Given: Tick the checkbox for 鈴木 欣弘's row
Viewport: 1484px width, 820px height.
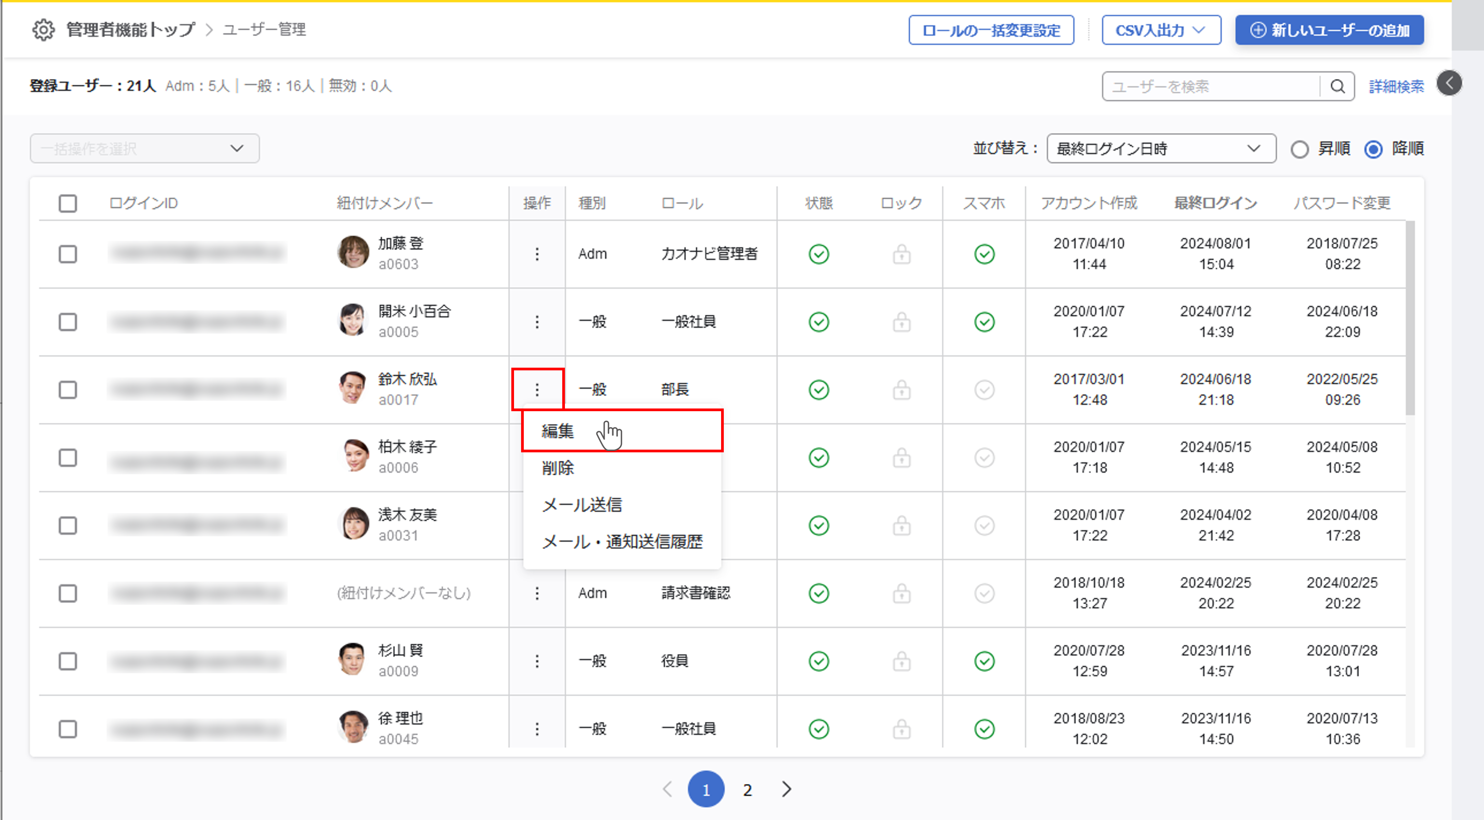Looking at the screenshot, I should [68, 390].
